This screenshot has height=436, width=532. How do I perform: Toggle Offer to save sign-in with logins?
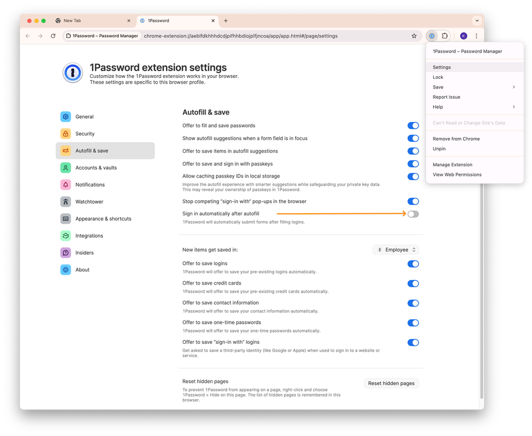(413, 343)
